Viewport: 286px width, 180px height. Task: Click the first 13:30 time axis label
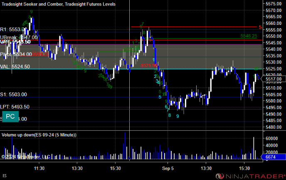[77, 168]
